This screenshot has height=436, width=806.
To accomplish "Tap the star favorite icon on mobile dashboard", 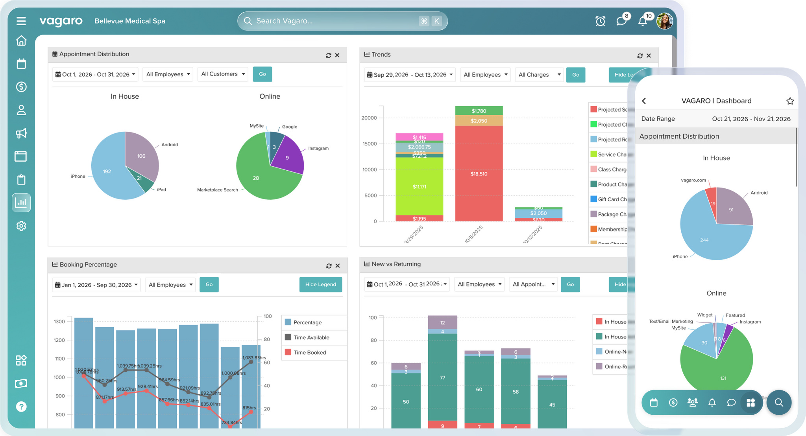I will tap(790, 101).
